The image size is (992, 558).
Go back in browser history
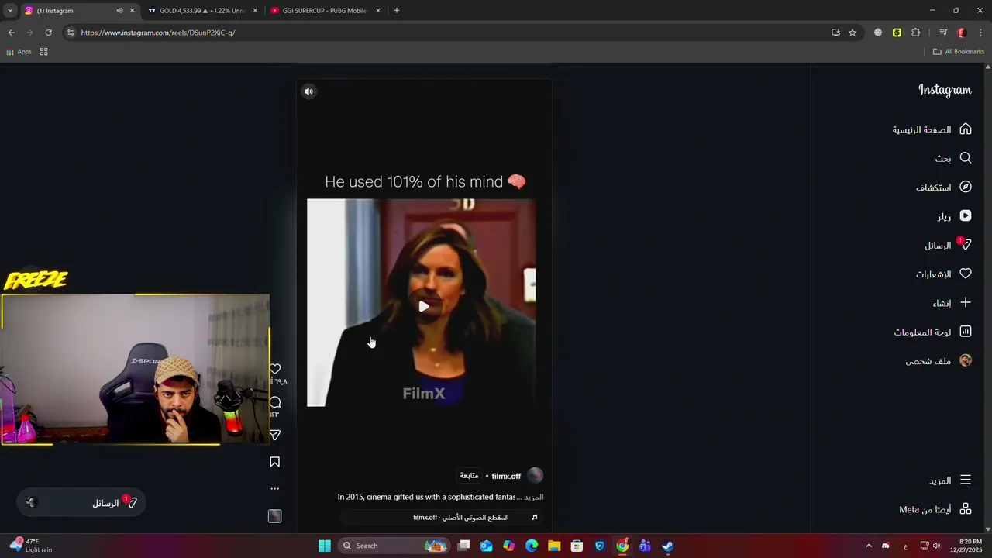(11, 33)
